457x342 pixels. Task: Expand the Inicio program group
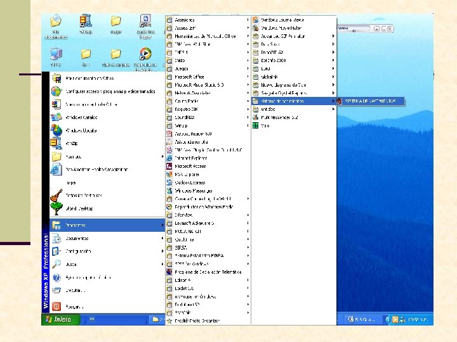click(208, 61)
